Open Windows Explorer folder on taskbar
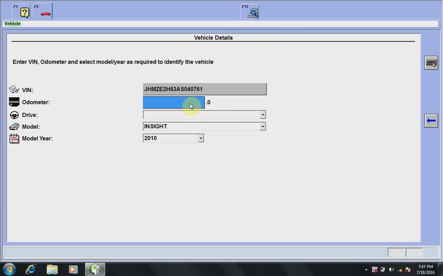 pos(52,269)
